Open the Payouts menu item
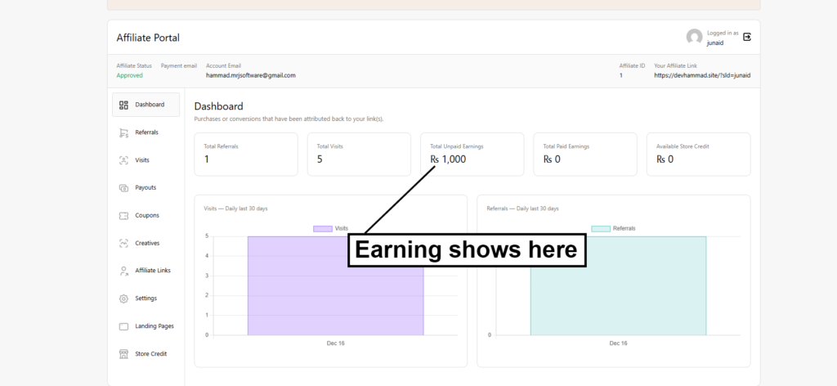This screenshot has width=837, height=386. pyautogui.click(x=145, y=188)
